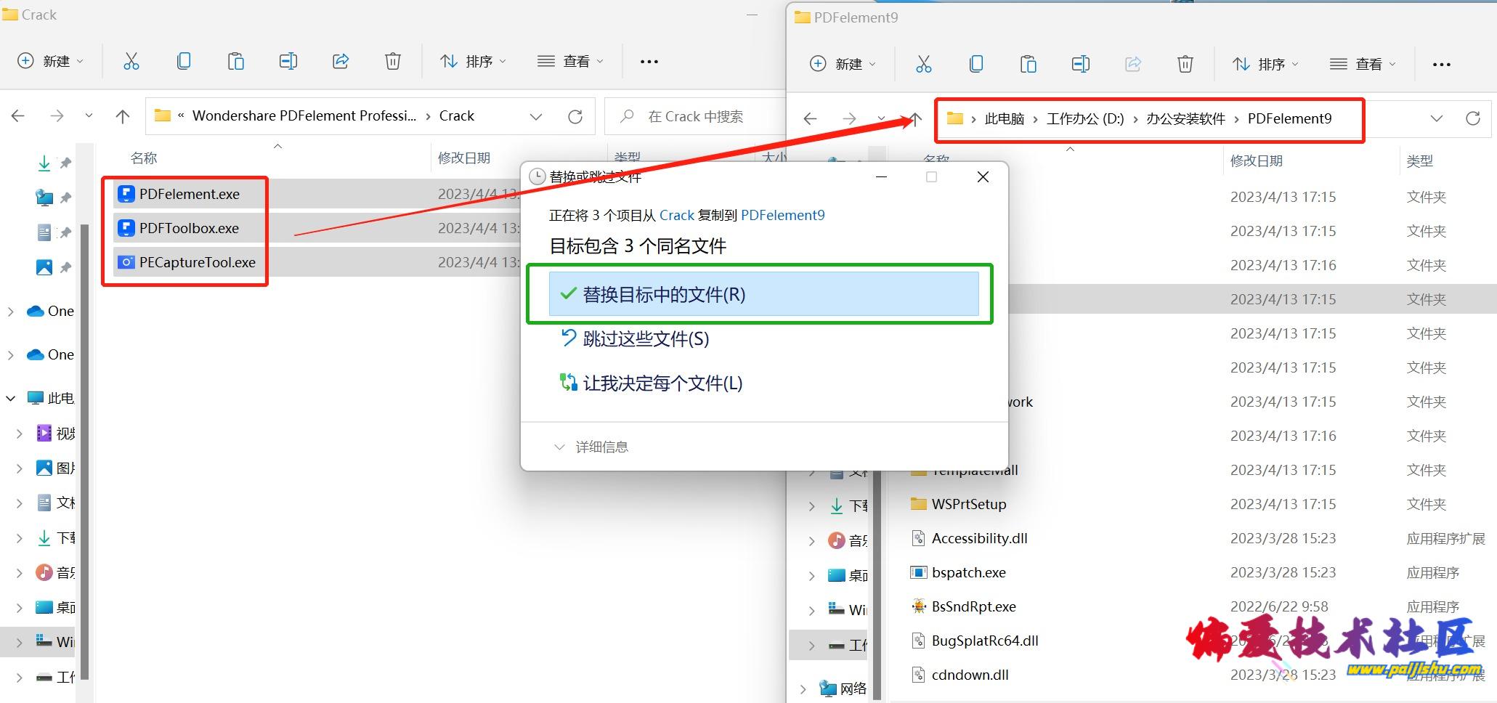Minimize the replace or skip files dialog
Image resolution: width=1497 pixels, height=703 pixels.
tap(881, 176)
